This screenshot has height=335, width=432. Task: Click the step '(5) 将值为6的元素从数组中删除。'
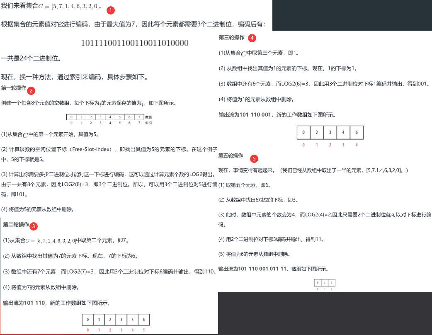(254, 254)
